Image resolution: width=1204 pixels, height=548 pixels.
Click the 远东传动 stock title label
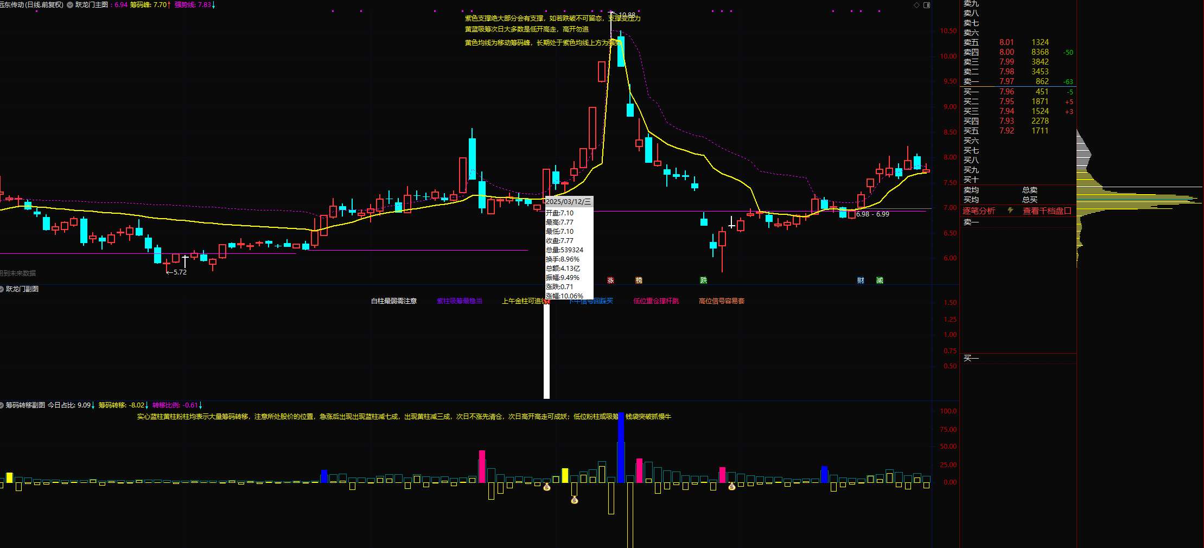(x=12, y=5)
